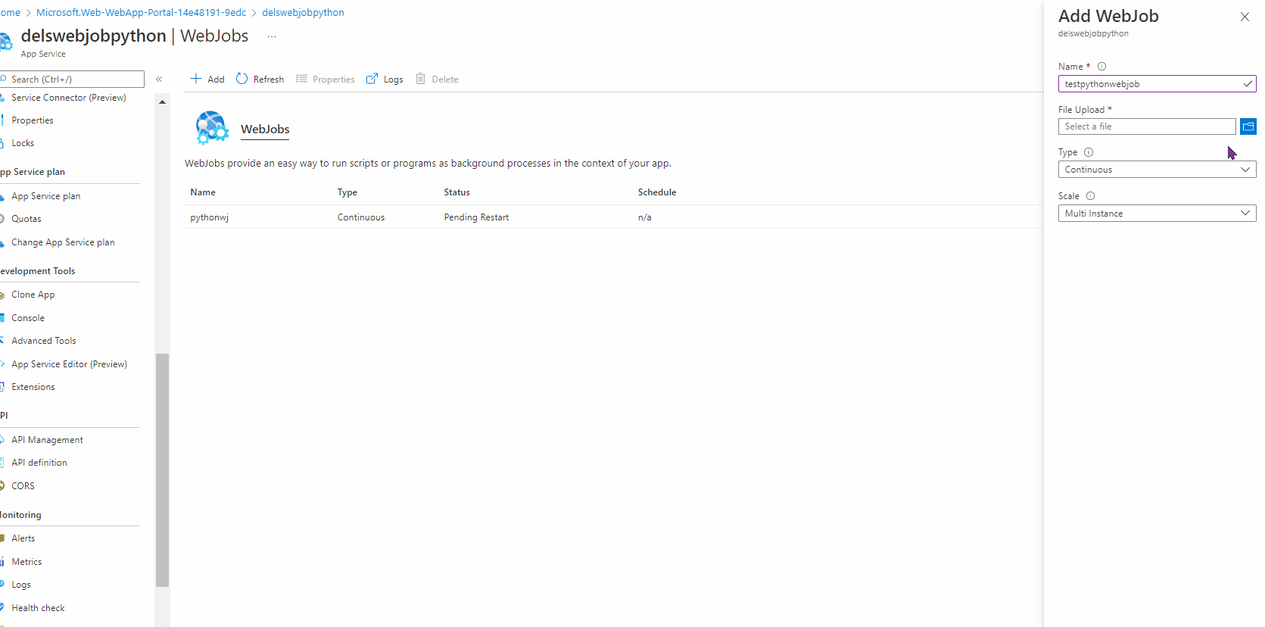1265x627 pixels.
Task: Select Change App Service plan
Action: tap(63, 242)
